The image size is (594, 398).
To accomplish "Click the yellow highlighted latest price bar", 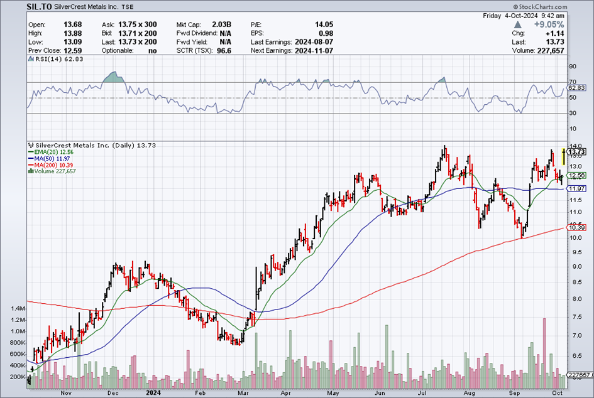I will (564, 157).
